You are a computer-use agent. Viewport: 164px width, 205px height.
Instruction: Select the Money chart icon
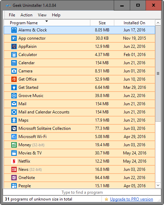pyautogui.click(x=14, y=145)
